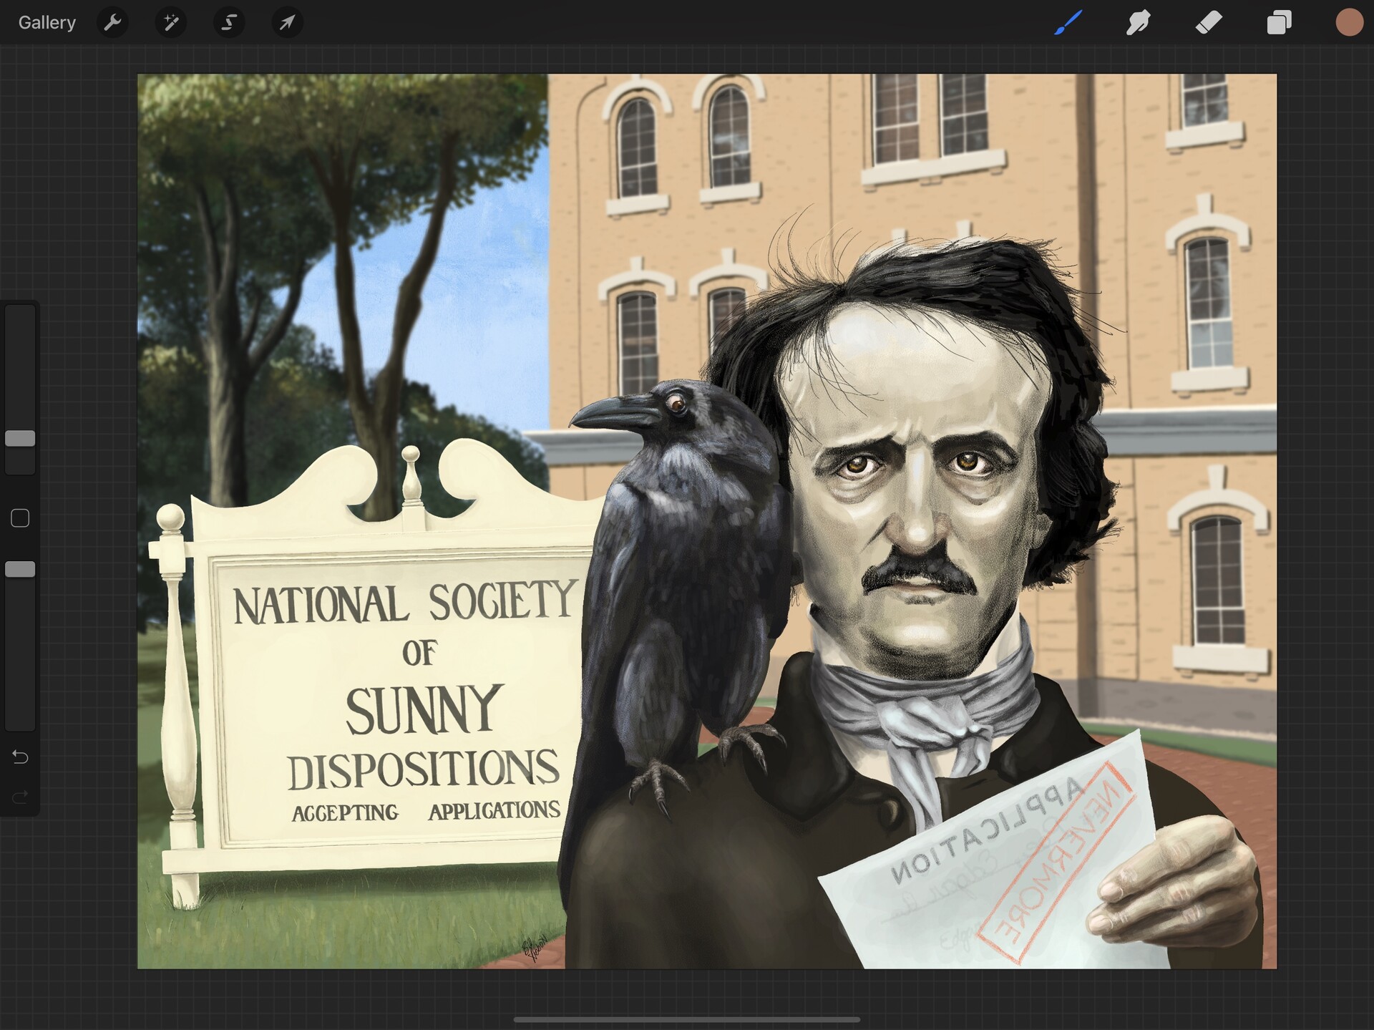
Task: Open the brown active color swatch
Action: point(1349,23)
